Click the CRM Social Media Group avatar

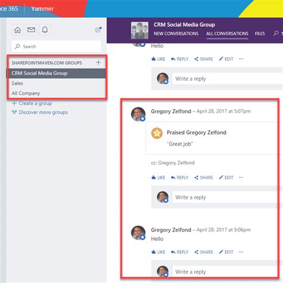[140, 30]
